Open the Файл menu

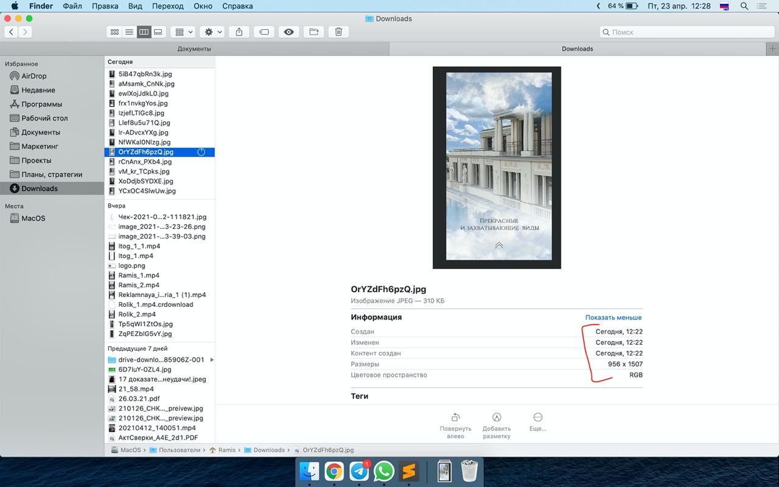tap(72, 6)
